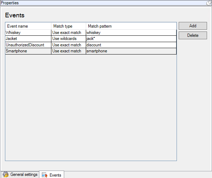The image size is (212, 178).
Task: Edit the jack* match pattern field
Action: pos(131,39)
